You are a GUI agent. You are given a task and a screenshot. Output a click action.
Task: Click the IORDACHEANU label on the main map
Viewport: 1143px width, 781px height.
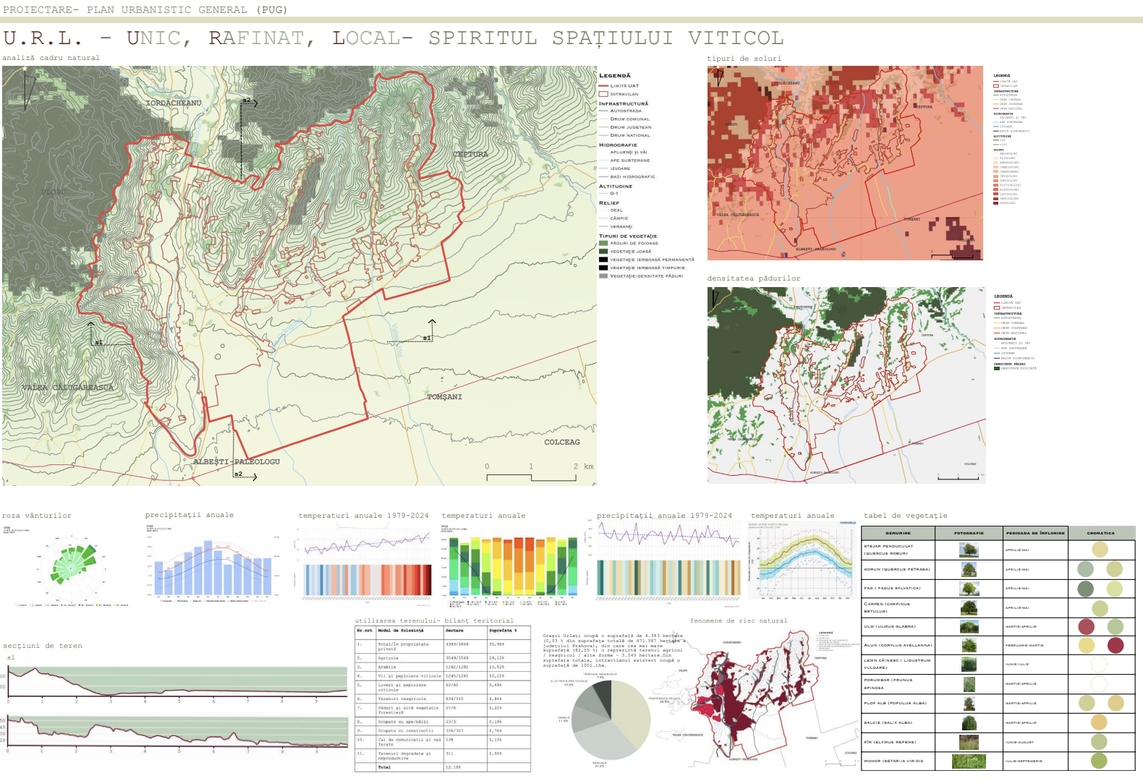point(174,103)
